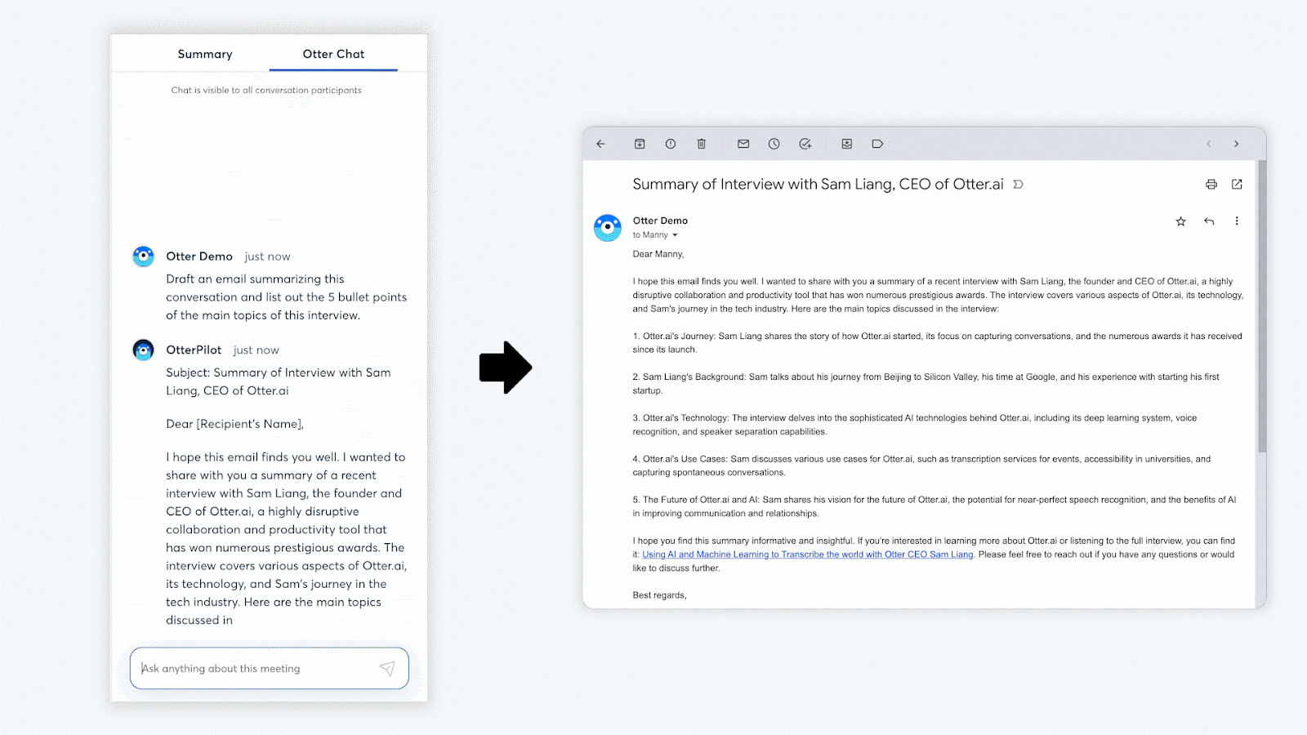Go to newer email chevron

click(x=1209, y=144)
